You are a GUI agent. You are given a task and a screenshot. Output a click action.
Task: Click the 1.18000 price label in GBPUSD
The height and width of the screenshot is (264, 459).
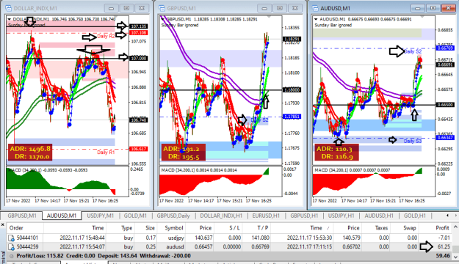292,89
